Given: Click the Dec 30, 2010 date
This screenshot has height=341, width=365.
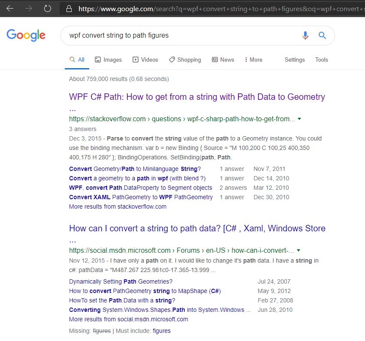Looking at the screenshot, I should [271, 197].
